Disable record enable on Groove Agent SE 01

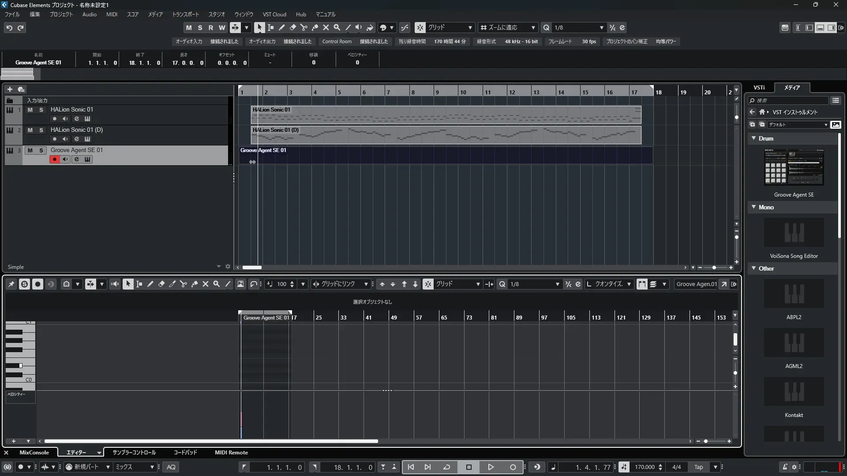(54, 160)
